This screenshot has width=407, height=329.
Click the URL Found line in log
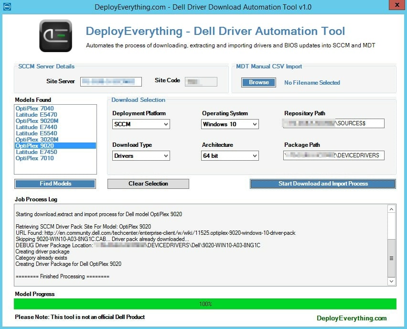coord(155,233)
